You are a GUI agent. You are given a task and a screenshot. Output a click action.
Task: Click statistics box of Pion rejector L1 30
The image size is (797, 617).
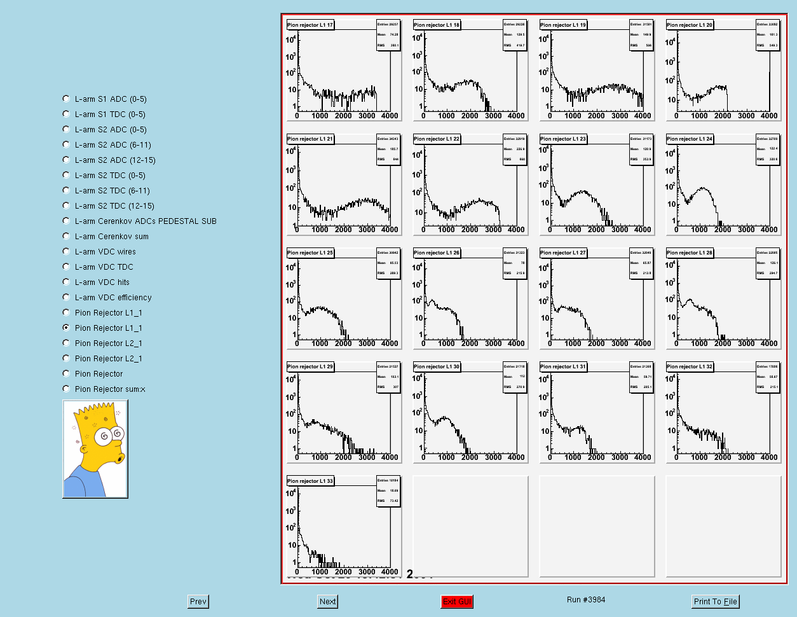(x=515, y=377)
